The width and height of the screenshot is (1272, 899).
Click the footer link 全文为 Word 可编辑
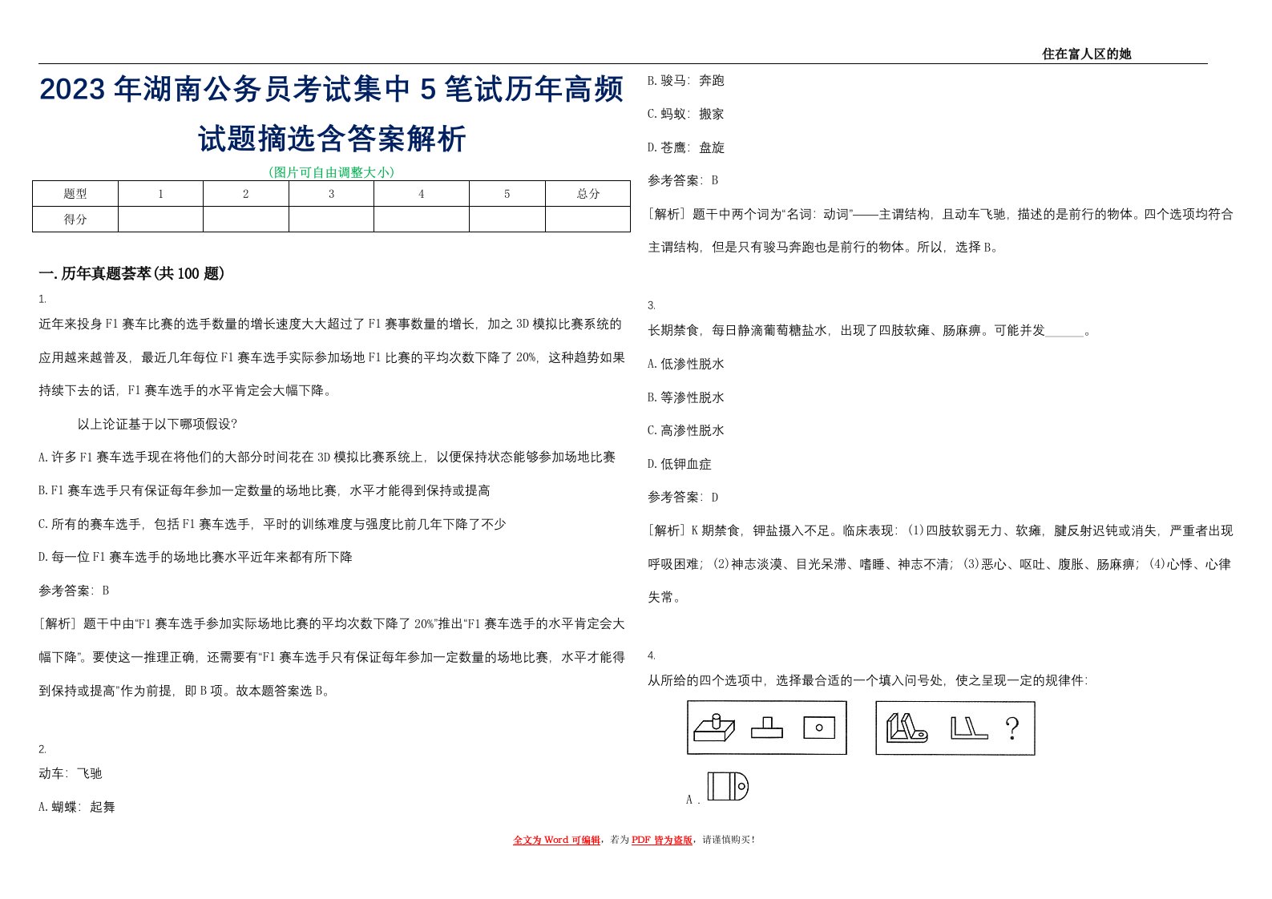point(556,840)
